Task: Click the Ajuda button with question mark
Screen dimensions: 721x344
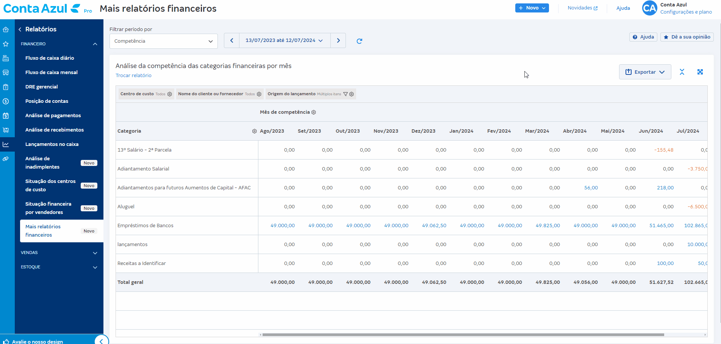Action: (x=643, y=37)
